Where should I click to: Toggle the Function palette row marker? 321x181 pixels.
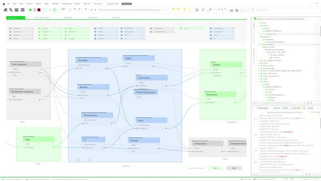tap(66, 32)
